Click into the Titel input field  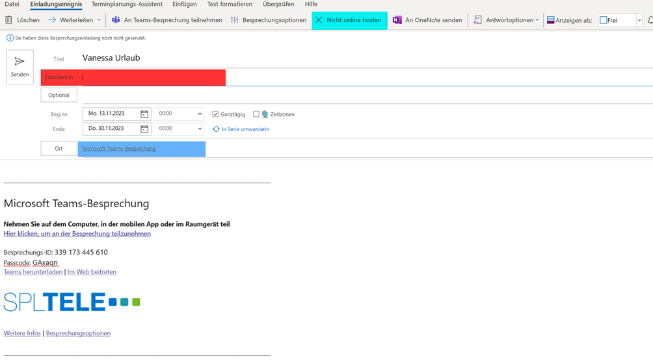click(x=366, y=58)
